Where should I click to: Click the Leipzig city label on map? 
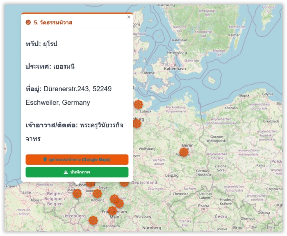[x=172, y=175]
